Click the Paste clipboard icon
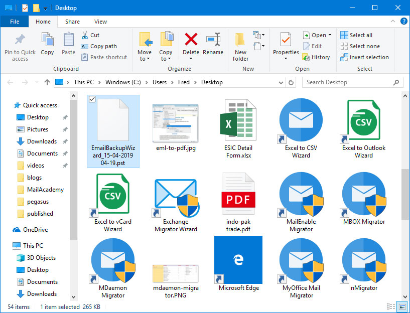Viewport: 410px width, 313px height. pos(69,40)
